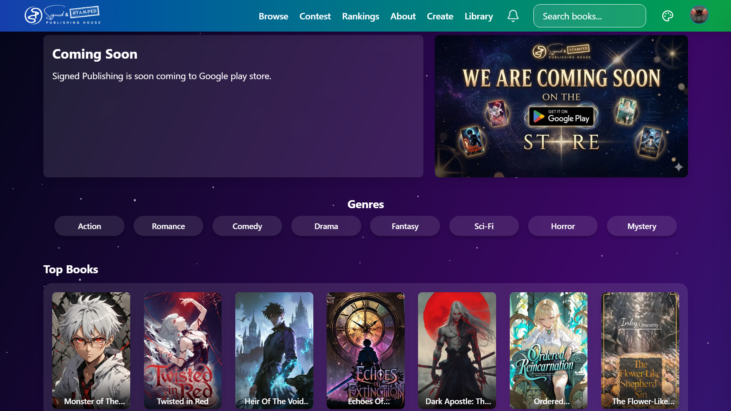
Task: Pick the Fantasy genre
Action: 405,226
